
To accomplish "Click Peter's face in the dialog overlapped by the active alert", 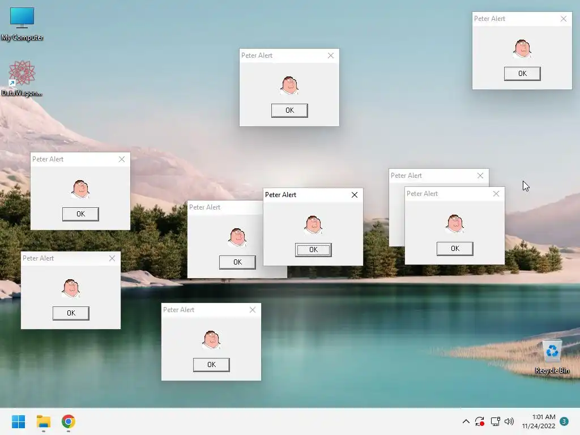I will [x=237, y=237].
